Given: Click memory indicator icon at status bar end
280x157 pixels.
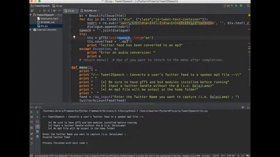Looking at the screenshot, I should pyautogui.click(x=248, y=156).
